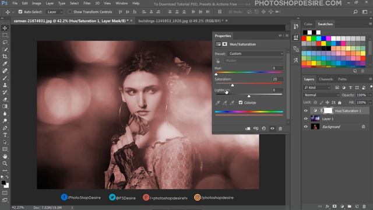
Task: Select the History Brush tool
Action: point(5,92)
